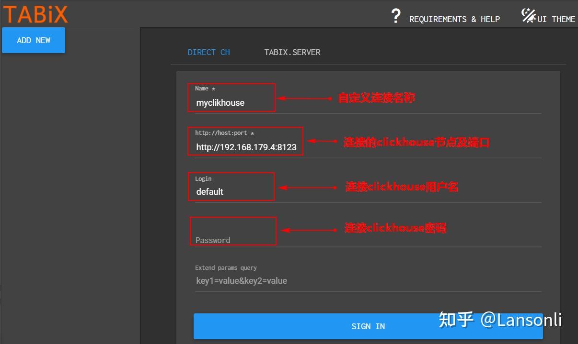This screenshot has width=578, height=344.
Task: Click the question mark help icon
Action: pyautogui.click(x=396, y=16)
